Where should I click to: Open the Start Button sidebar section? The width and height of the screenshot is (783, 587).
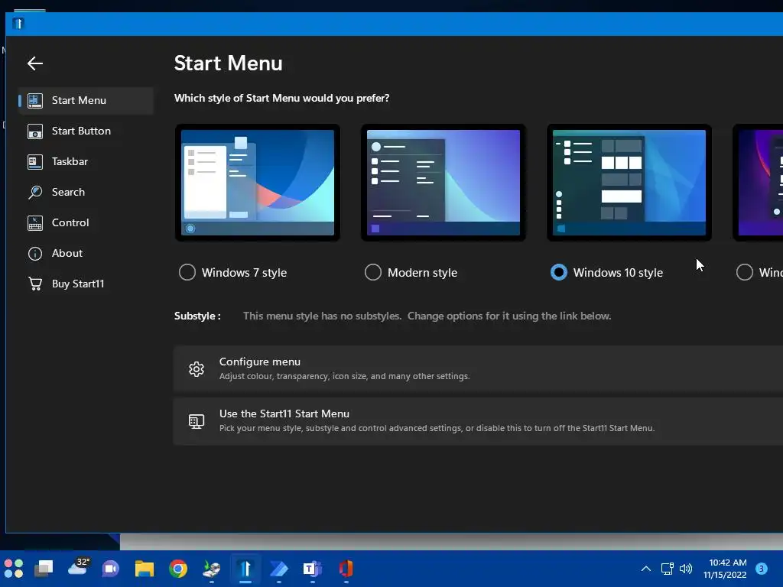(86, 131)
